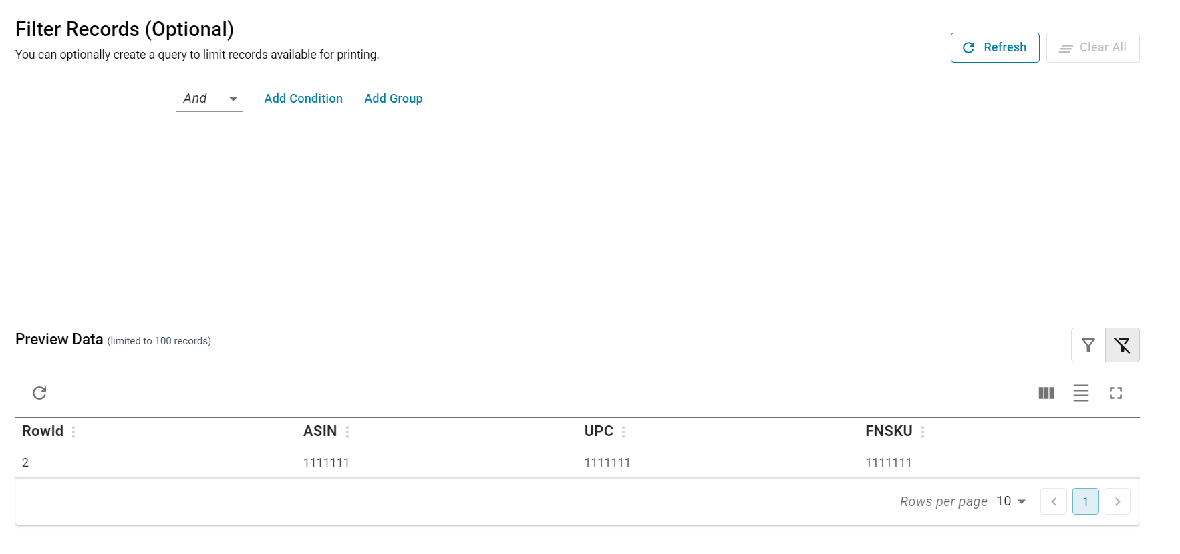
Task: Open the FNSKU column menu dots
Action: tap(923, 432)
